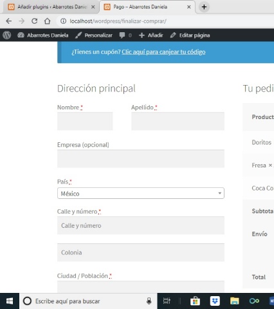Viewport: 274px width, 309px height.
Task: Click the browser back arrow
Action: [x=9, y=21]
